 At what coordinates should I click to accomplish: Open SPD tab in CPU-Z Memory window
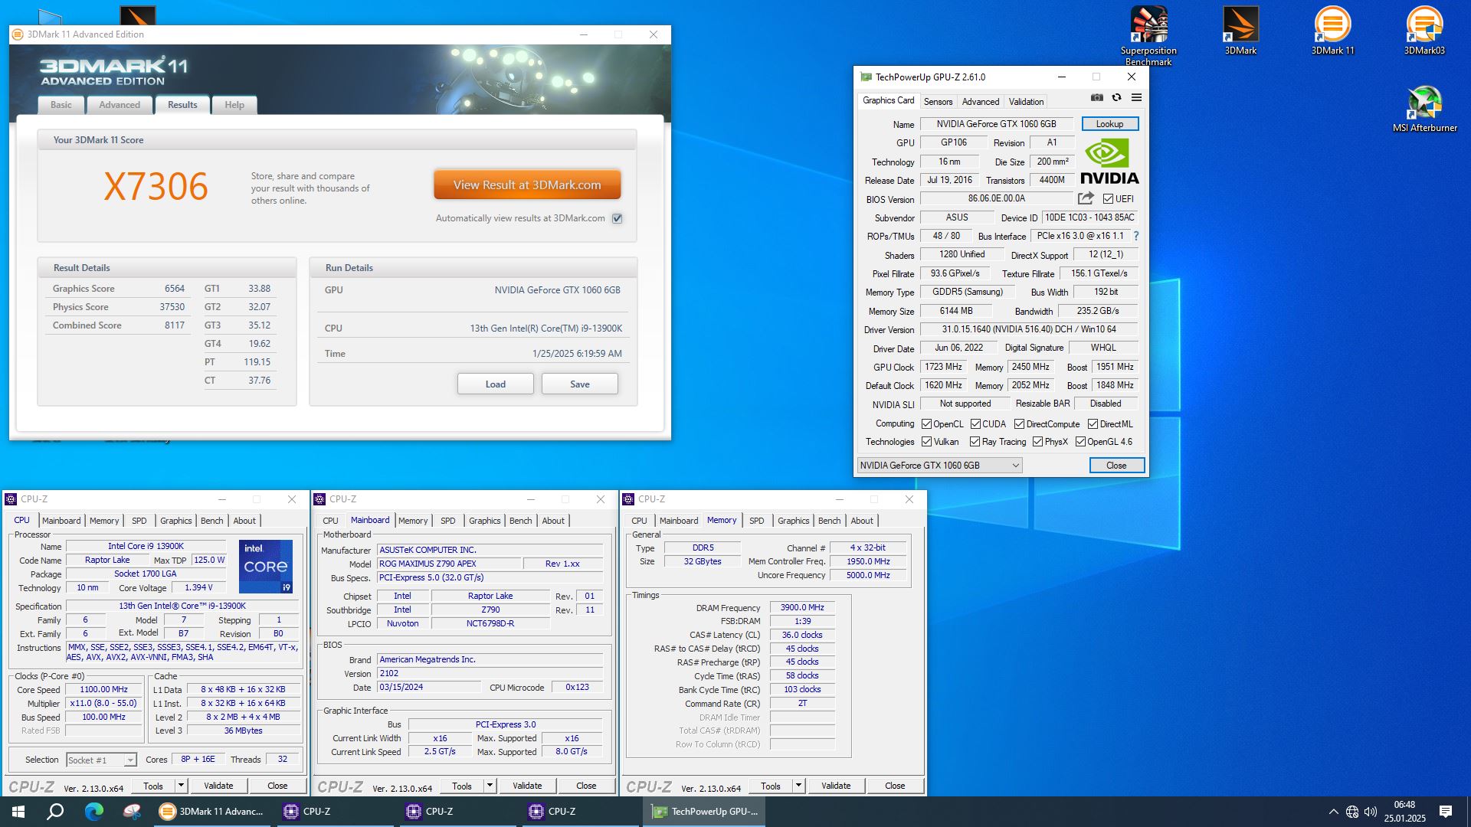point(756,521)
